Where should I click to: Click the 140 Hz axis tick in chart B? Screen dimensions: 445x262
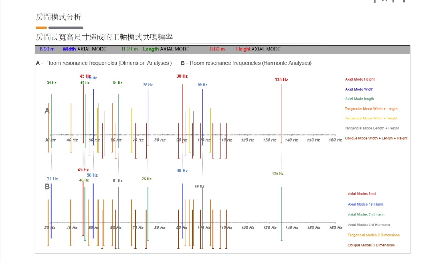click(x=291, y=228)
